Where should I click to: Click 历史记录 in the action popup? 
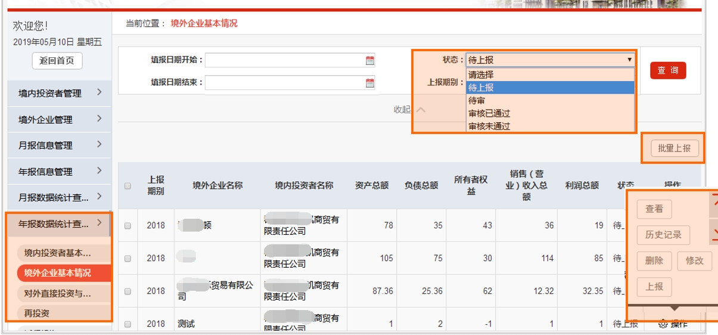point(663,235)
